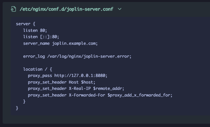Click the 'error_log' directive keyword
The width and height of the screenshot is (210, 127).
point(34,56)
